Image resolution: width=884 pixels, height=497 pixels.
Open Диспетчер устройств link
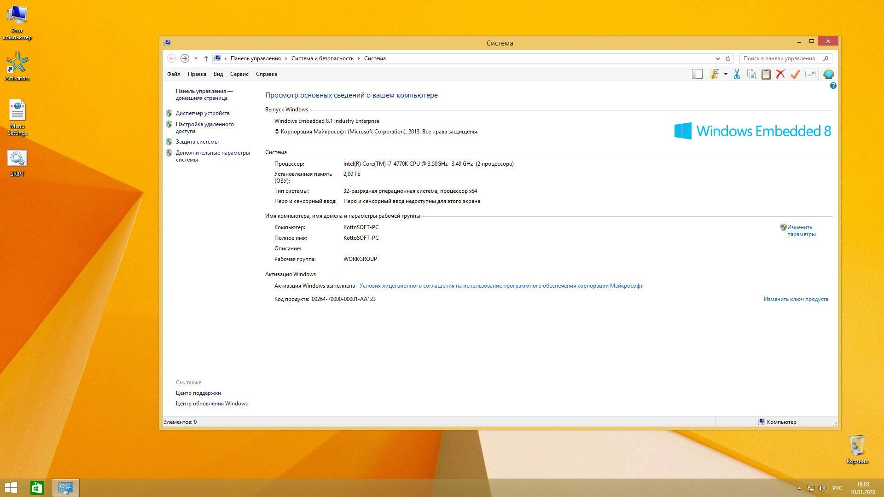point(203,113)
